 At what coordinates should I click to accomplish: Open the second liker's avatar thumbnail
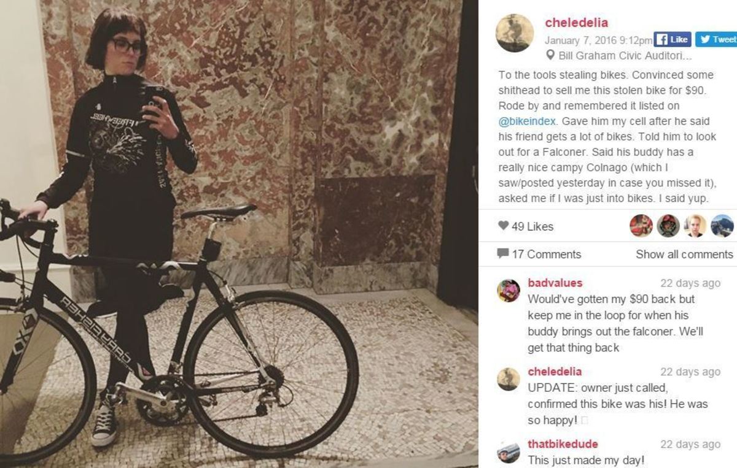(x=668, y=226)
